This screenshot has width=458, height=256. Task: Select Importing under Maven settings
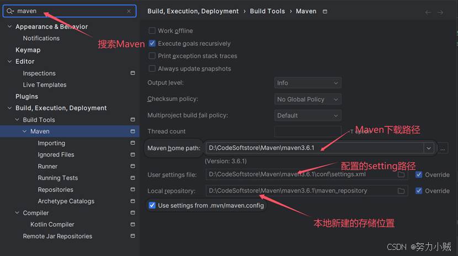coord(51,143)
